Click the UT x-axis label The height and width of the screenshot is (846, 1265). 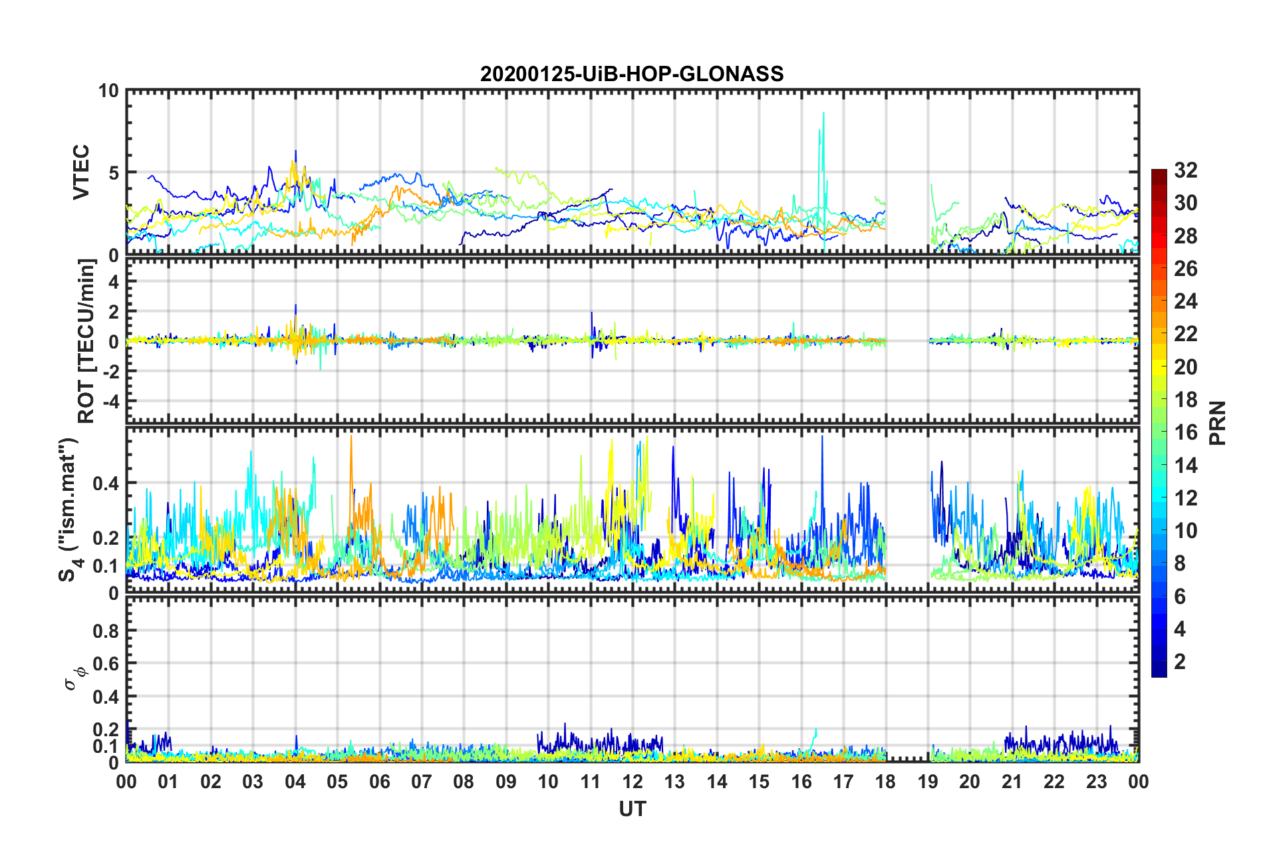(x=632, y=809)
